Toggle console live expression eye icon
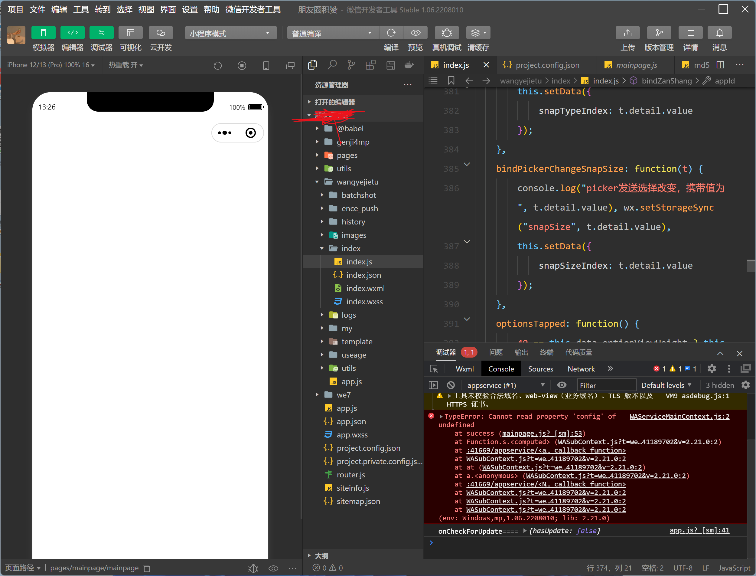The width and height of the screenshot is (756, 576). [561, 385]
